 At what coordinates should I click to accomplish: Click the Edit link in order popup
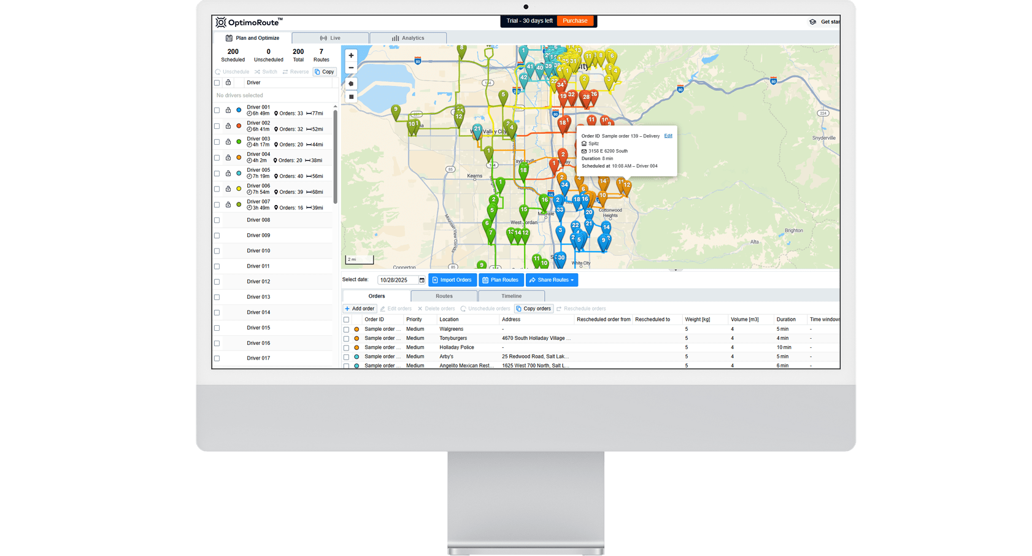coord(668,136)
